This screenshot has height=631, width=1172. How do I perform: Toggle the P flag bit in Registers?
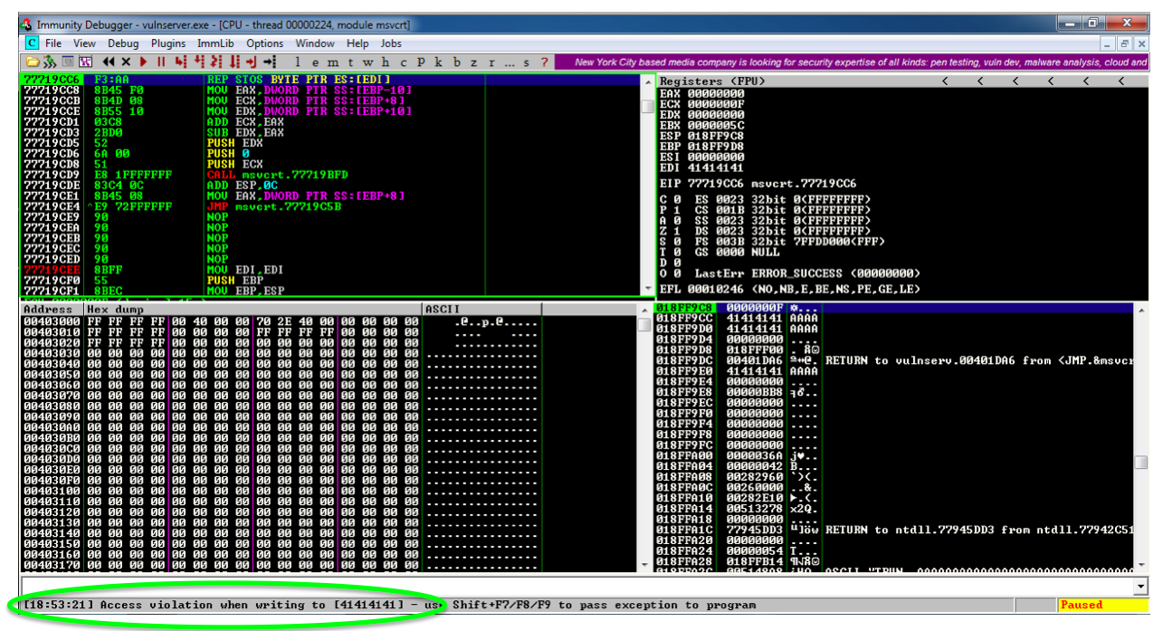pyautogui.click(x=675, y=210)
